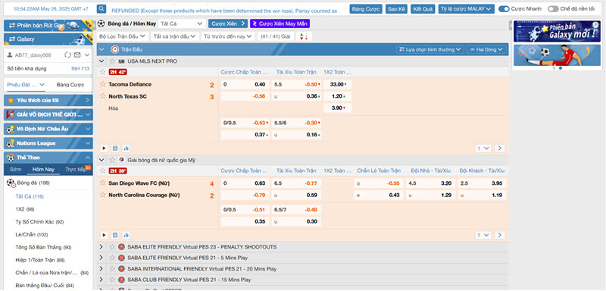606x291 pixels.
Task: Play live stream for Tacoma Defiance match
Action: pyautogui.click(x=104, y=149)
